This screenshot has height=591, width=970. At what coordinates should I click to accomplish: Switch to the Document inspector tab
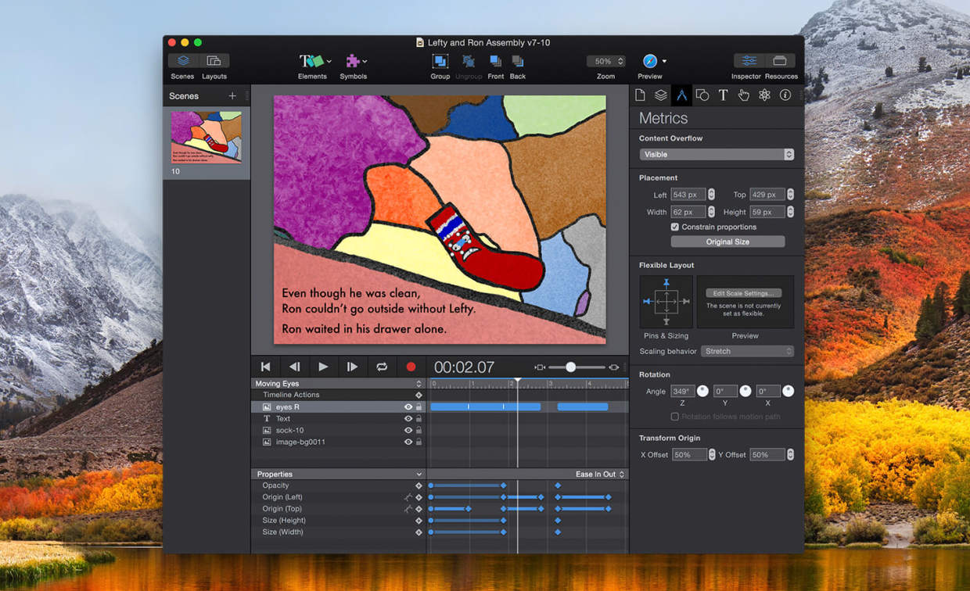(x=640, y=95)
